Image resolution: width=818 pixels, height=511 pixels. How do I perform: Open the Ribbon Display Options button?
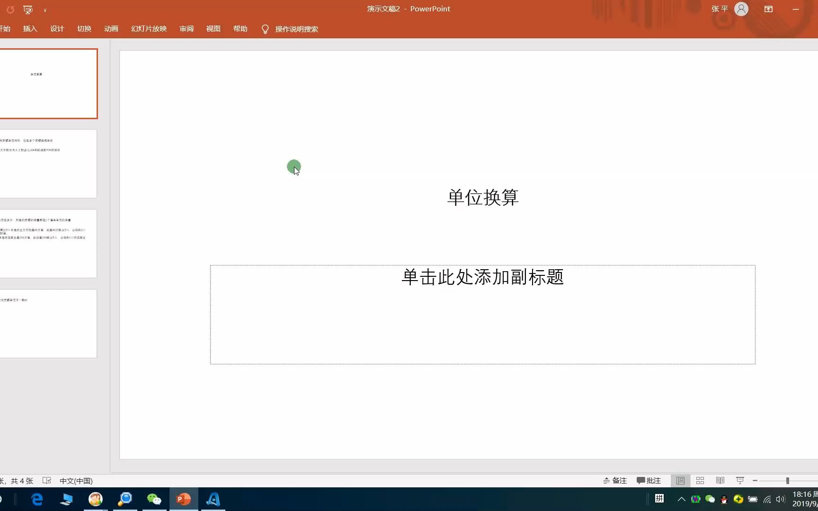point(768,9)
